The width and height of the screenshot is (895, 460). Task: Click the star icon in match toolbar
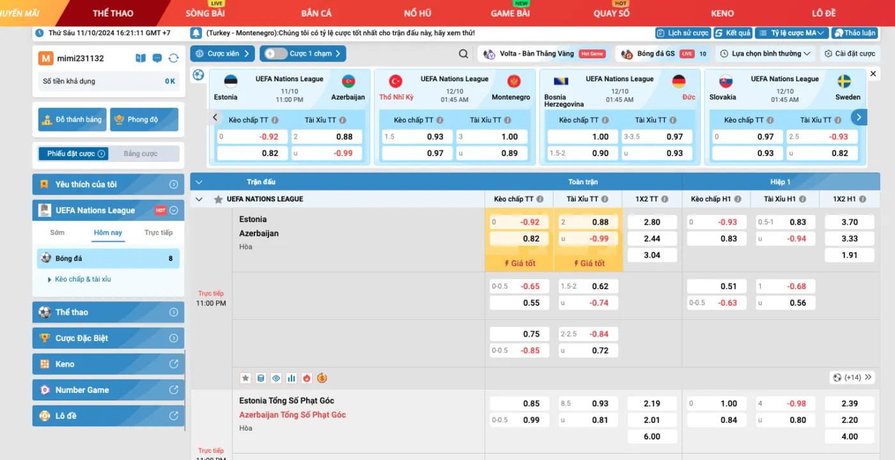[245, 378]
